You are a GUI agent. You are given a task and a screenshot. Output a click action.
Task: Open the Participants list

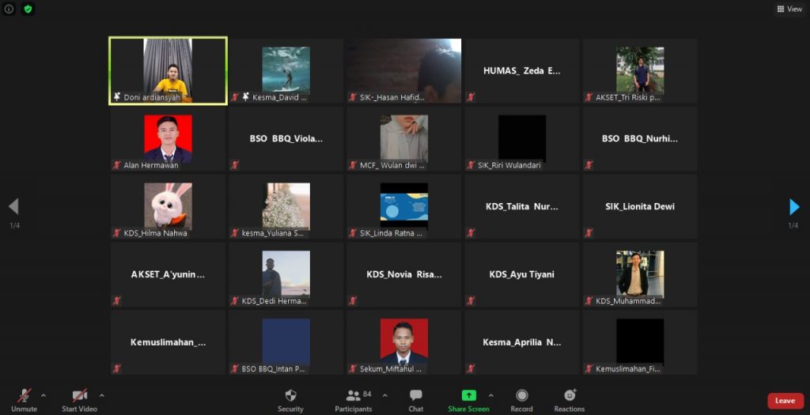[353, 395]
